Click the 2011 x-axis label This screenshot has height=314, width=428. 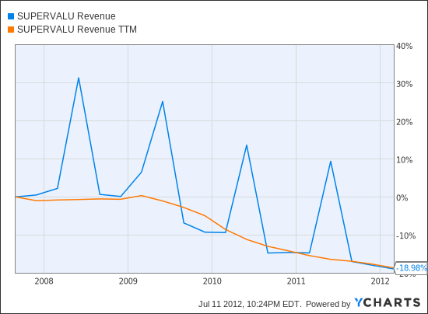(x=296, y=281)
